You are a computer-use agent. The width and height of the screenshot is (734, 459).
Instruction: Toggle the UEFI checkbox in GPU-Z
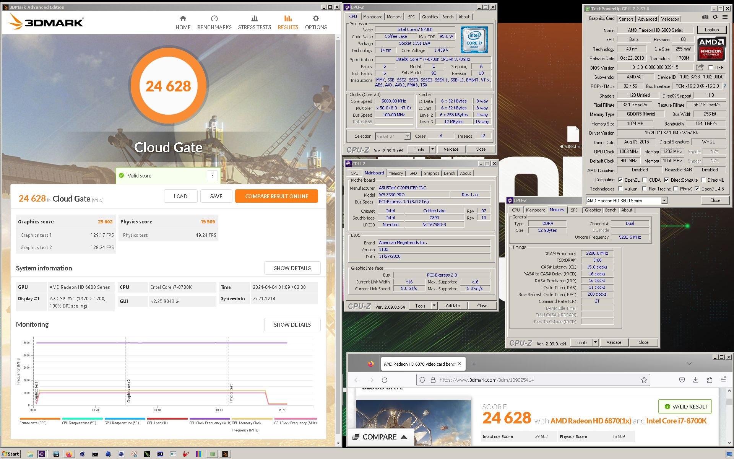pos(711,67)
